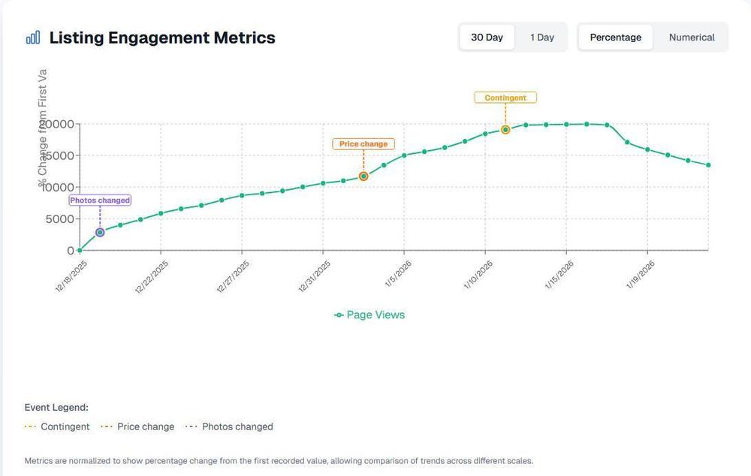751x476 pixels.
Task: Select the 30 Day view
Action: [487, 36]
